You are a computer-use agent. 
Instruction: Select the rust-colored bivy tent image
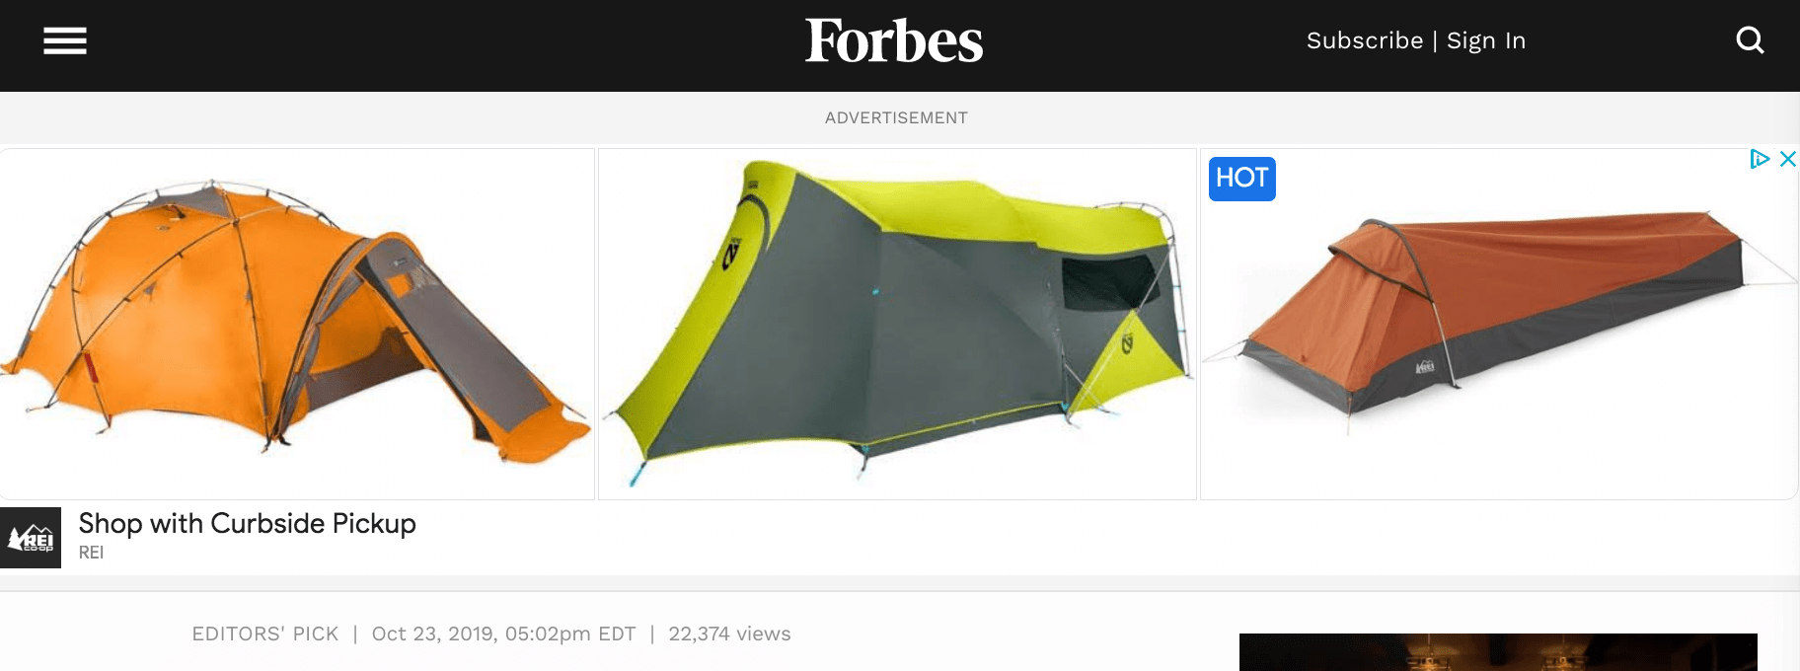tap(1499, 324)
